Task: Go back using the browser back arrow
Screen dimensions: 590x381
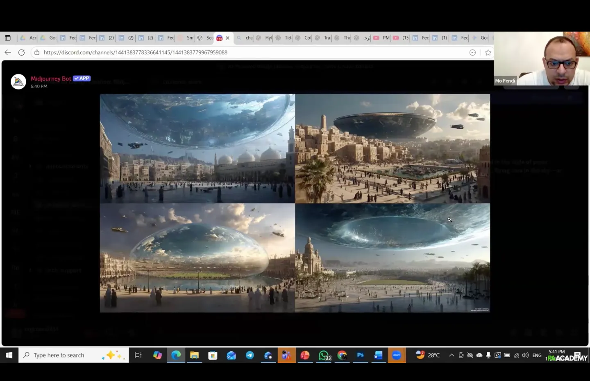Action: (x=8, y=52)
